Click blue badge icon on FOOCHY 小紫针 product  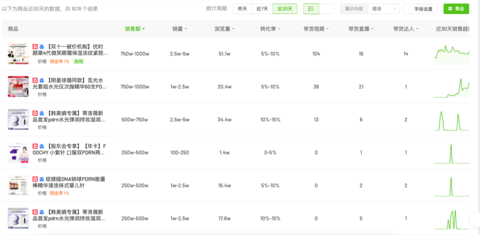(41, 146)
